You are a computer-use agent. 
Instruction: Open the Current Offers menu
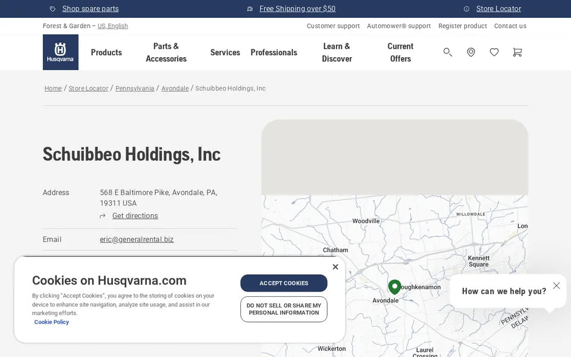pos(400,52)
